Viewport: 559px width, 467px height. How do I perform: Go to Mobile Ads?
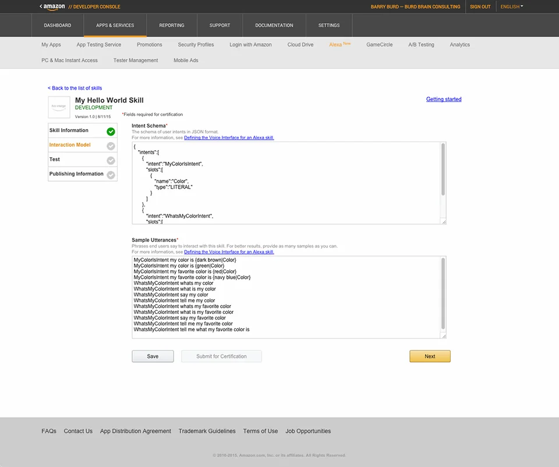186,60
